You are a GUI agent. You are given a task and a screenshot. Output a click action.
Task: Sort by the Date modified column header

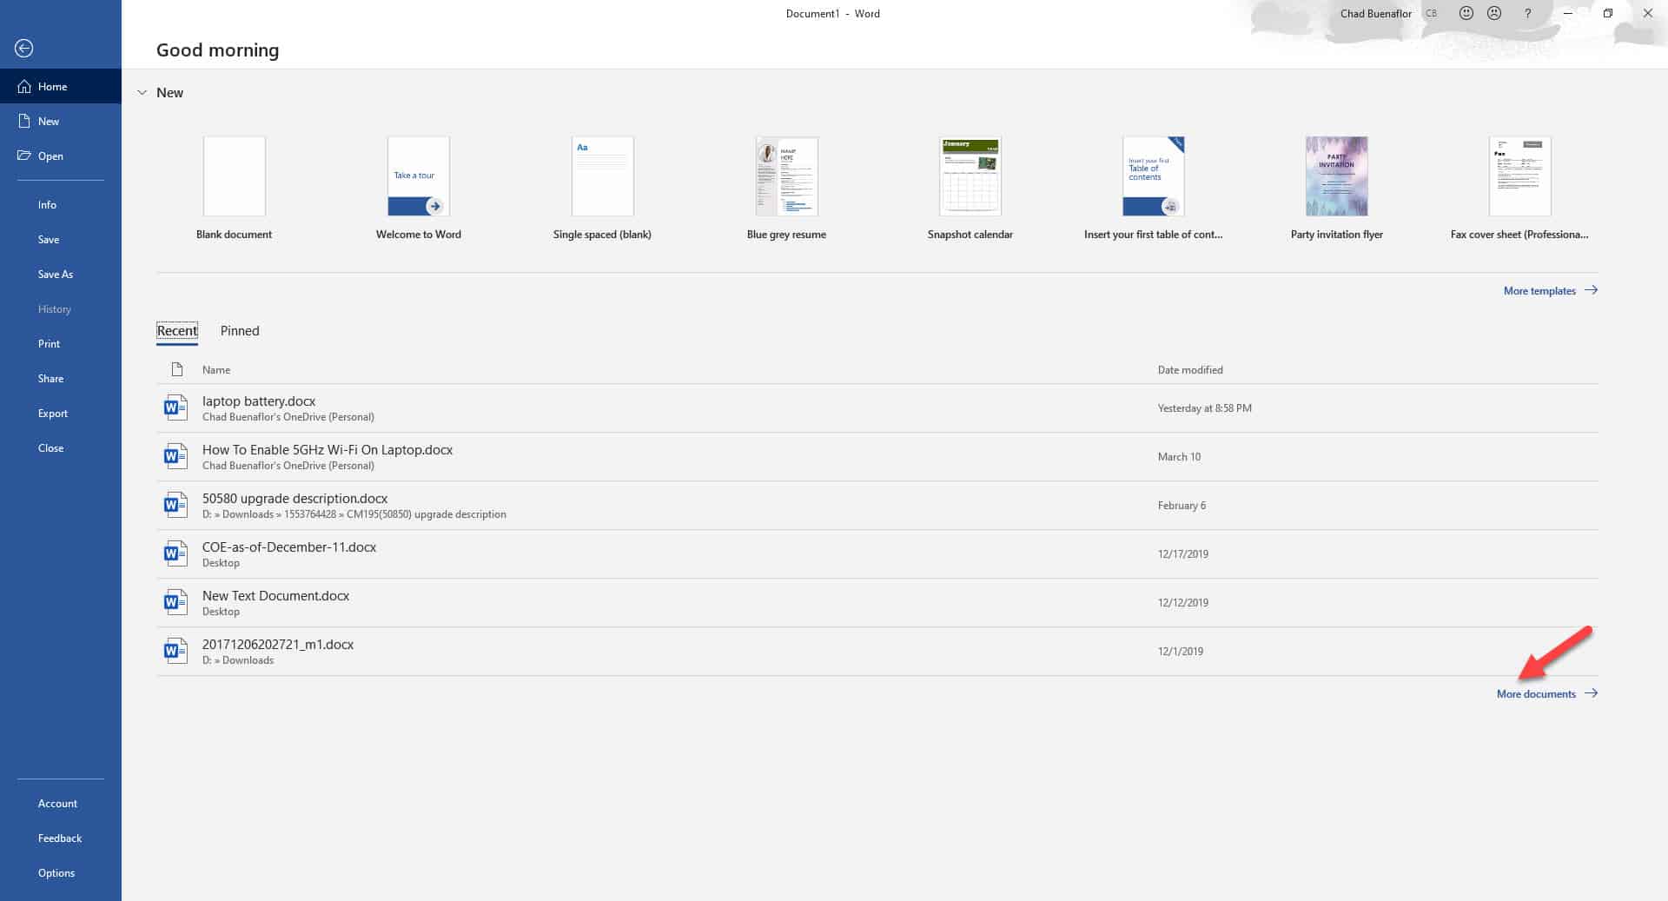1190,369
